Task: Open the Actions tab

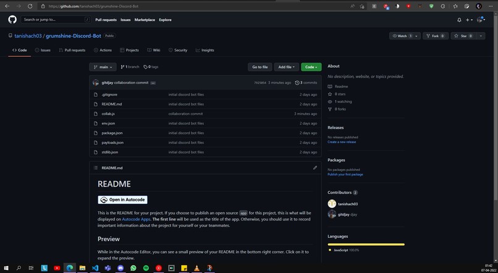Action: [x=103, y=50]
